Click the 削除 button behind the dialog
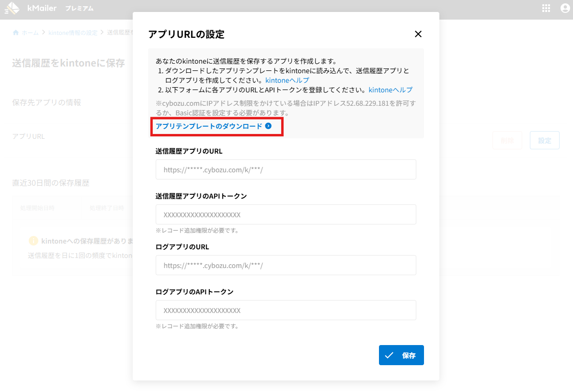Viewport: 573px width, 391px height. (x=507, y=141)
